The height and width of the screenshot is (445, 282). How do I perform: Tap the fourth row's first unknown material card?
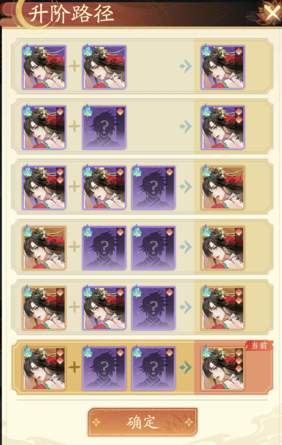coord(104,248)
